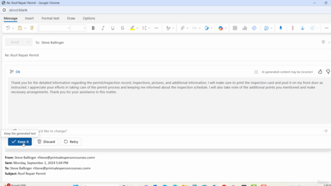This screenshot has width=331, height=186.
Task: Open the Undo history dropdown arrow
Action: 13,28
